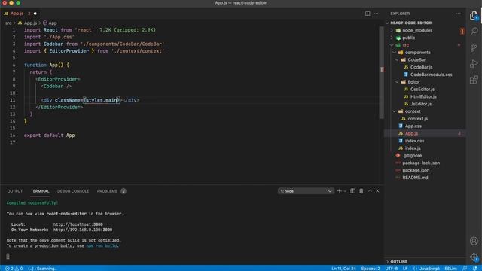Image resolution: width=482 pixels, height=271 pixels.
Task: Open README.md file
Action: (x=415, y=178)
